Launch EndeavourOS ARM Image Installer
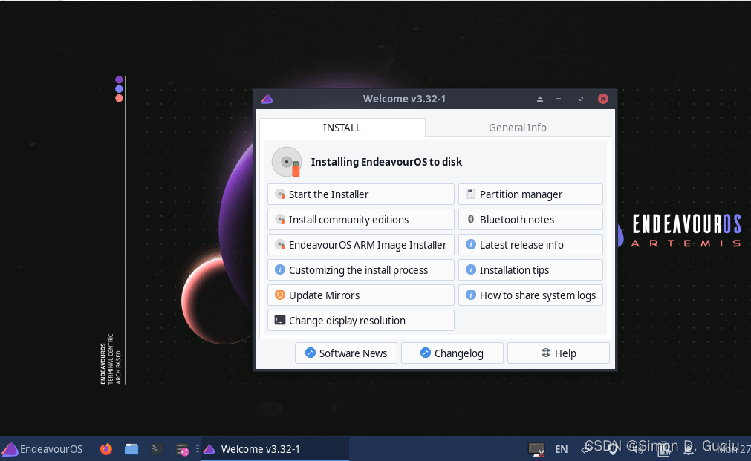 [361, 245]
